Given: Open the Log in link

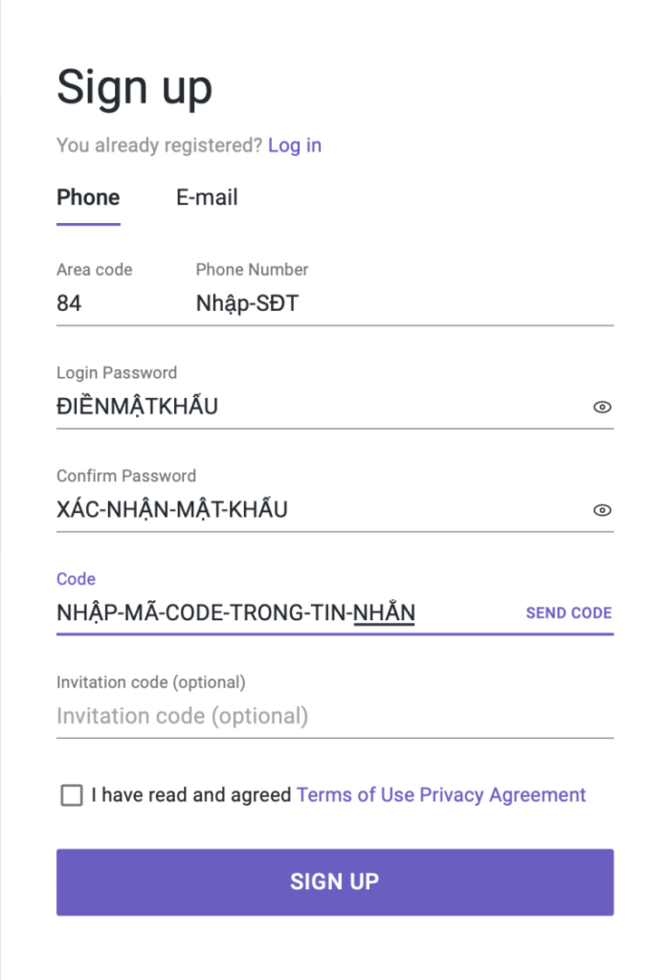Looking at the screenshot, I should [295, 145].
